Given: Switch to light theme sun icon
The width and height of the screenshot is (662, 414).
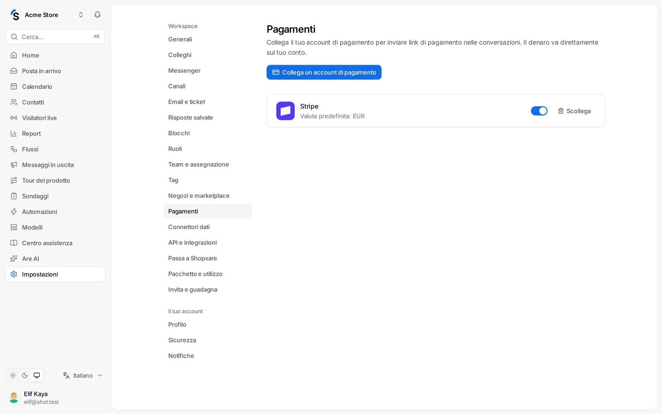Looking at the screenshot, I should (13, 375).
